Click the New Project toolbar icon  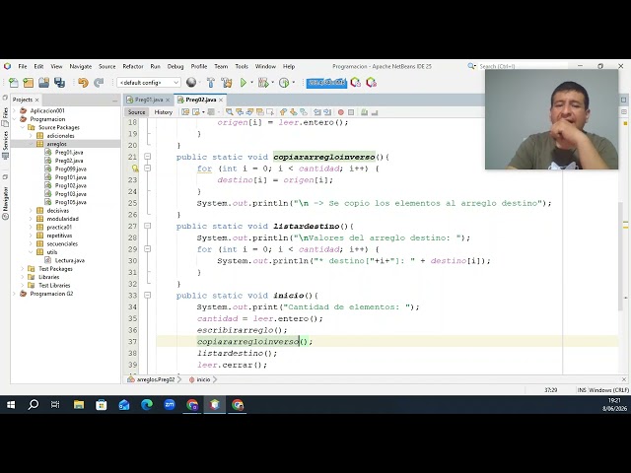point(29,83)
